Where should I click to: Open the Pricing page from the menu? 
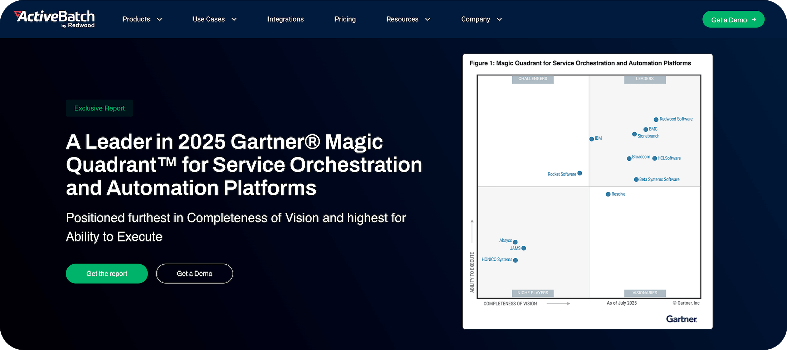345,19
